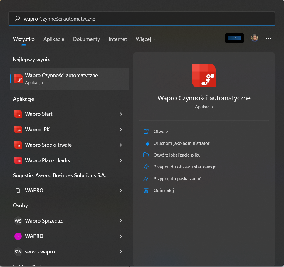Select best result Wapro Czynności automatyczne
The width and height of the screenshot is (284, 267).
point(70,79)
